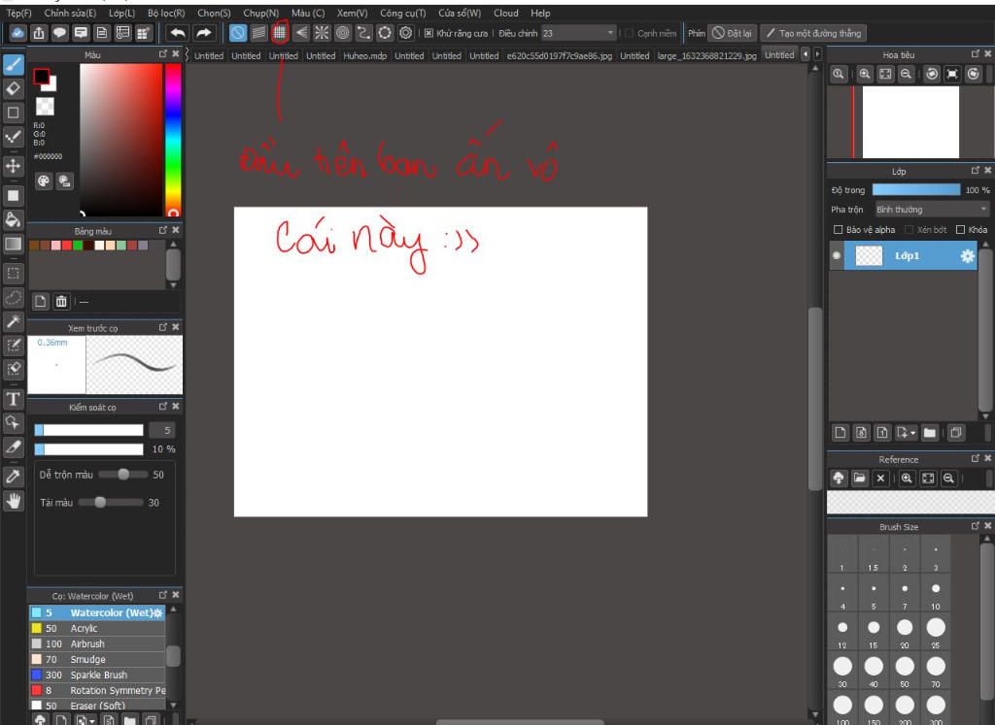Enable the curve snap guide
The height and width of the screenshot is (725, 995).
coord(363,33)
